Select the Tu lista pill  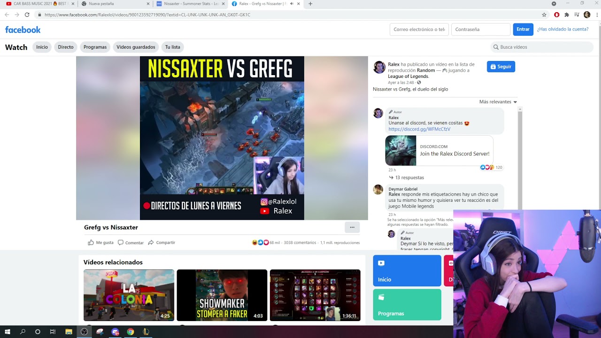pyautogui.click(x=172, y=47)
